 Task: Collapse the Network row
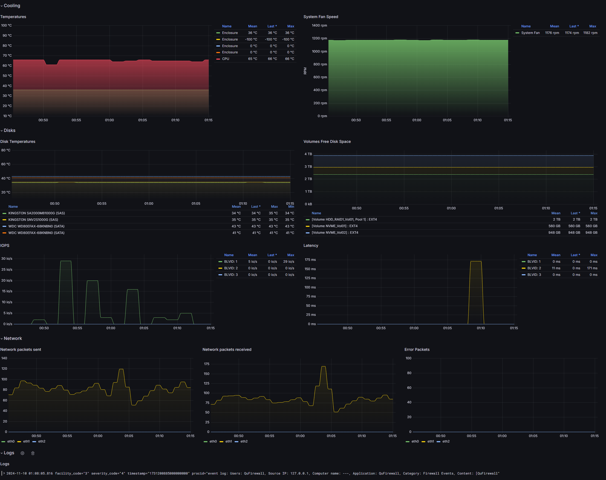(x=11, y=338)
